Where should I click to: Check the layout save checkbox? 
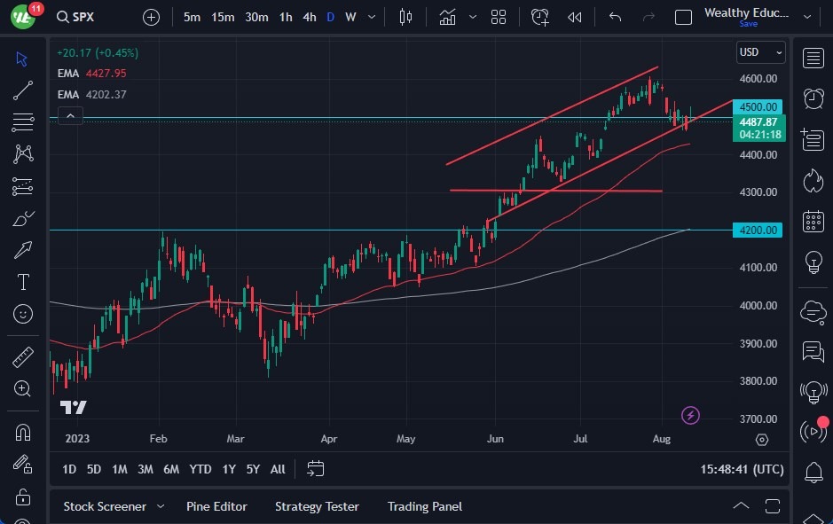tap(684, 16)
